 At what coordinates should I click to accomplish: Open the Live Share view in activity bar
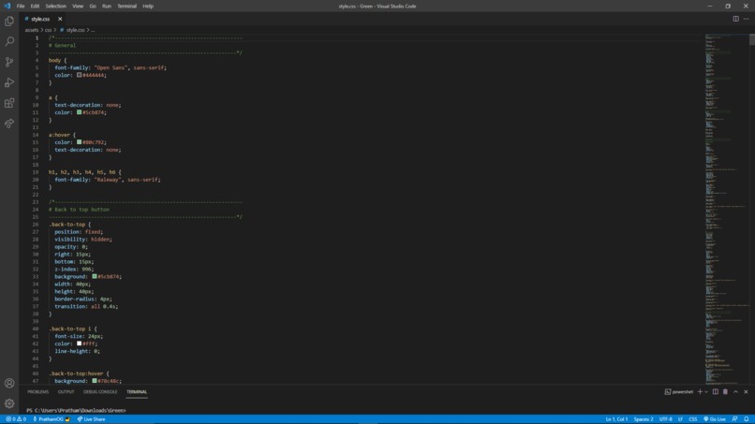[9, 124]
